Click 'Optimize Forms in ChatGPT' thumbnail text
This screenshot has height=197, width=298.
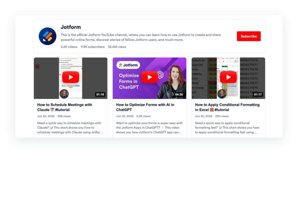(x=129, y=81)
